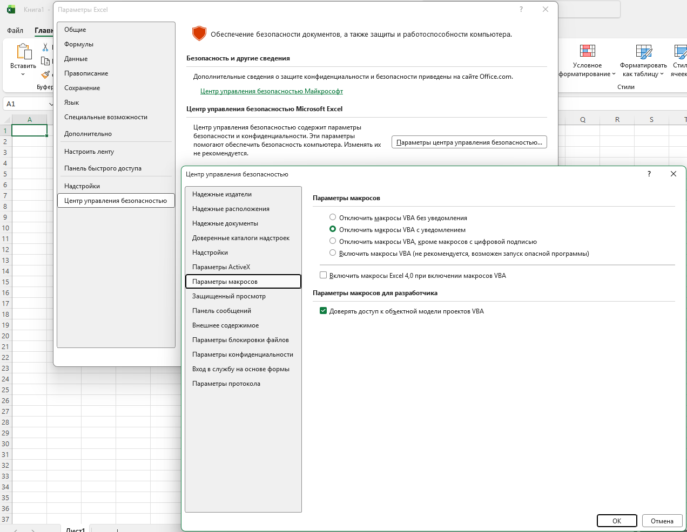
Task: Open Внешнее содержимое section
Action: pos(243,325)
